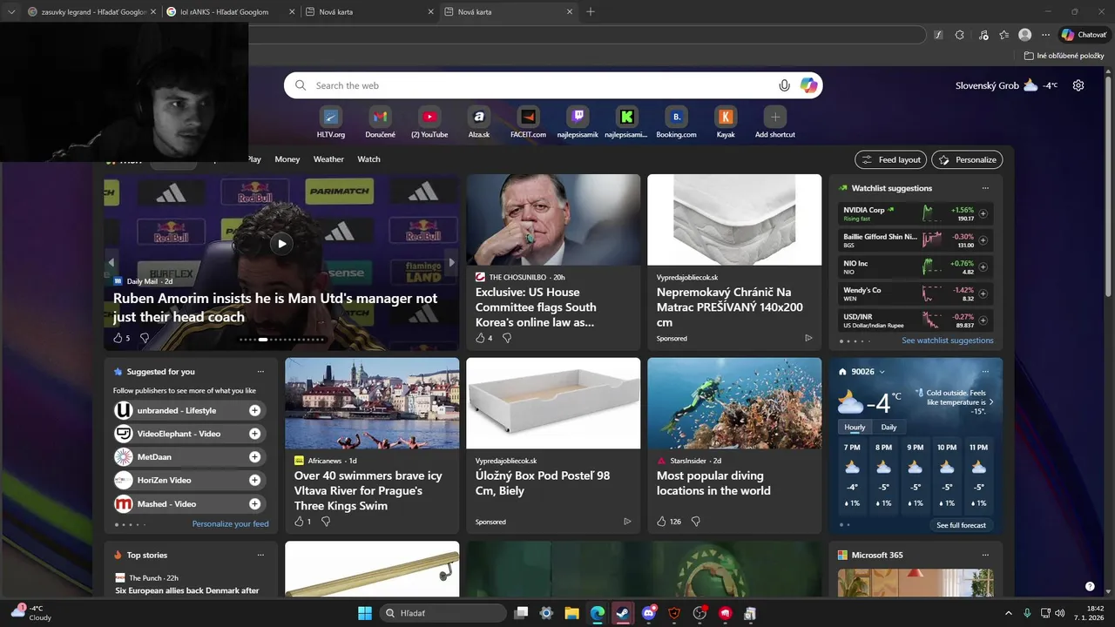Open the browser three-dot settings menu
This screenshot has width=1115, height=627.
pyautogui.click(x=1045, y=35)
